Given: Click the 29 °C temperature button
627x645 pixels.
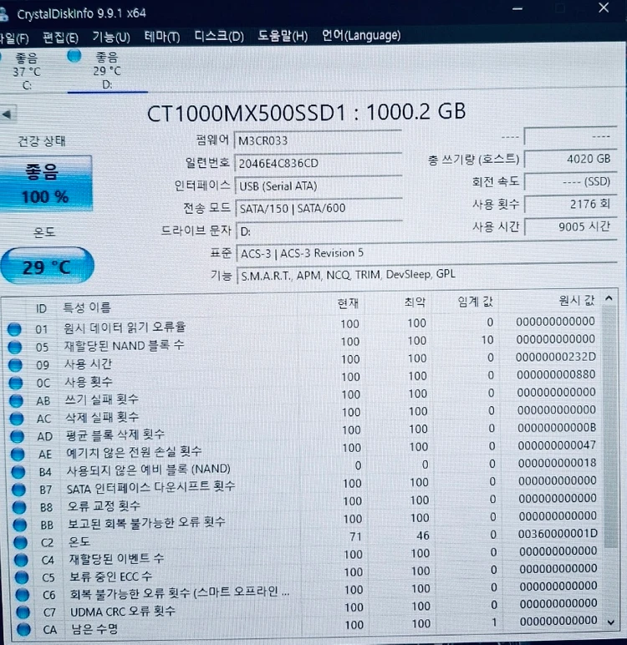Looking at the screenshot, I should click(47, 267).
